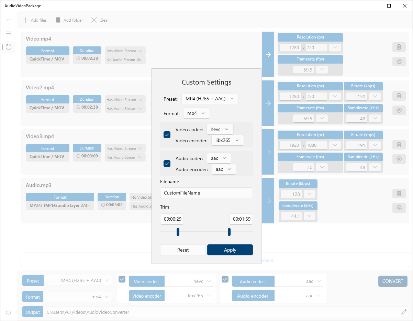This screenshot has height=321, width=413.
Task: Click the arrow bar next to Video2.mp4 output
Action: (x=268, y=103)
